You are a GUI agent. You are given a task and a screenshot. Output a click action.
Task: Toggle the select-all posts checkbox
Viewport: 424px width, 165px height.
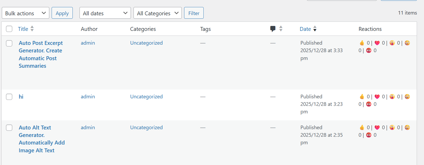(9, 29)
